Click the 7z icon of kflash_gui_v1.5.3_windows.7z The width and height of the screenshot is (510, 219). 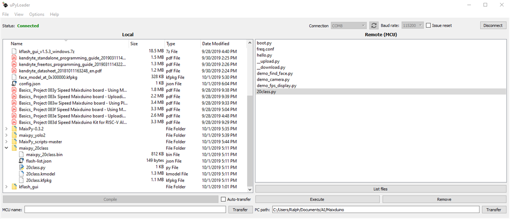(x=14, y=51)
